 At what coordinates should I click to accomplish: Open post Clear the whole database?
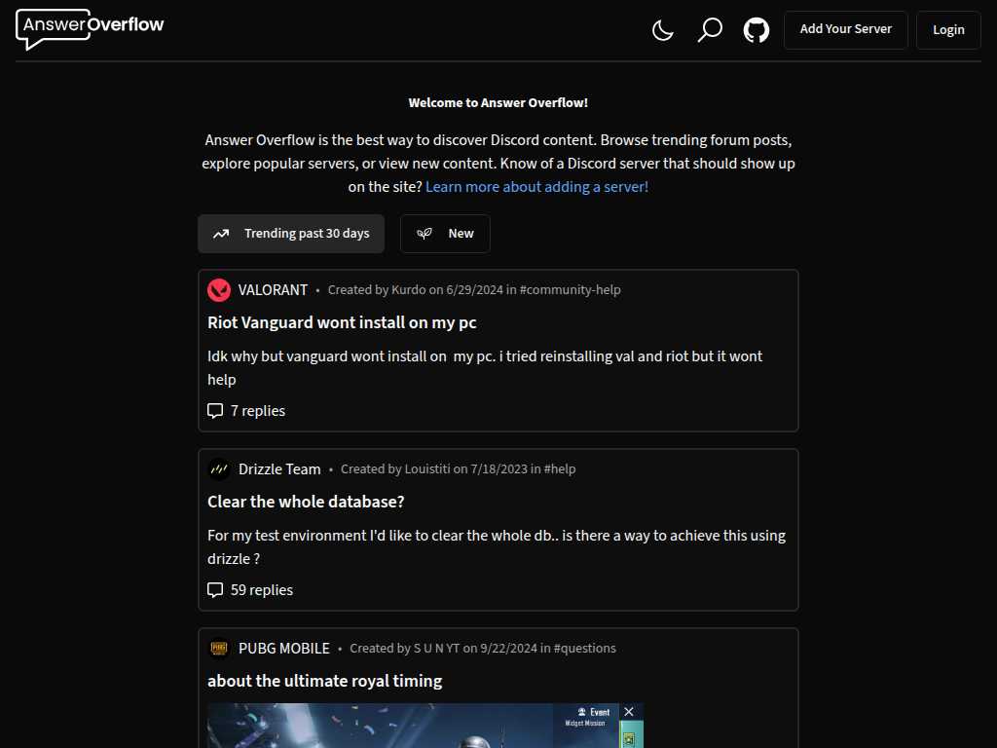click(306, 502)
